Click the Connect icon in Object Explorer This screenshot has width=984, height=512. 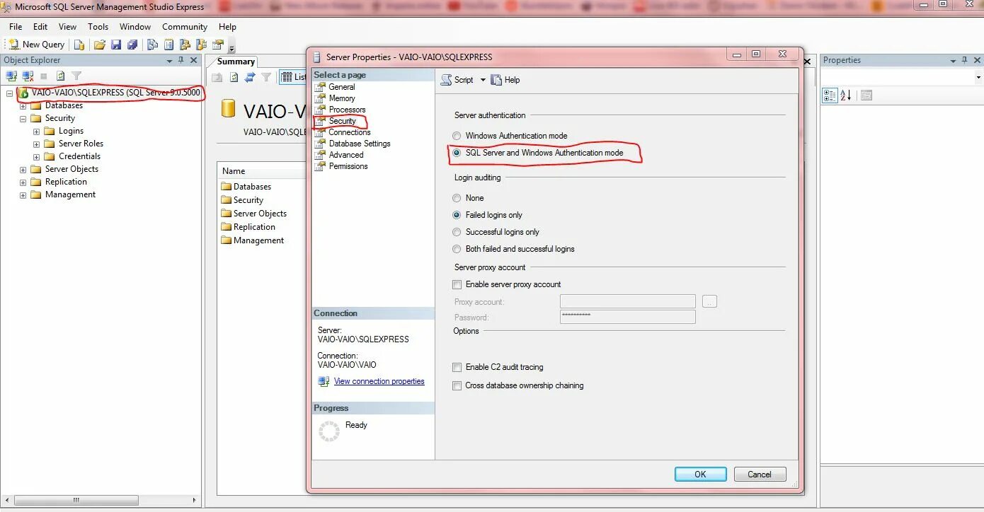[11, 76]
